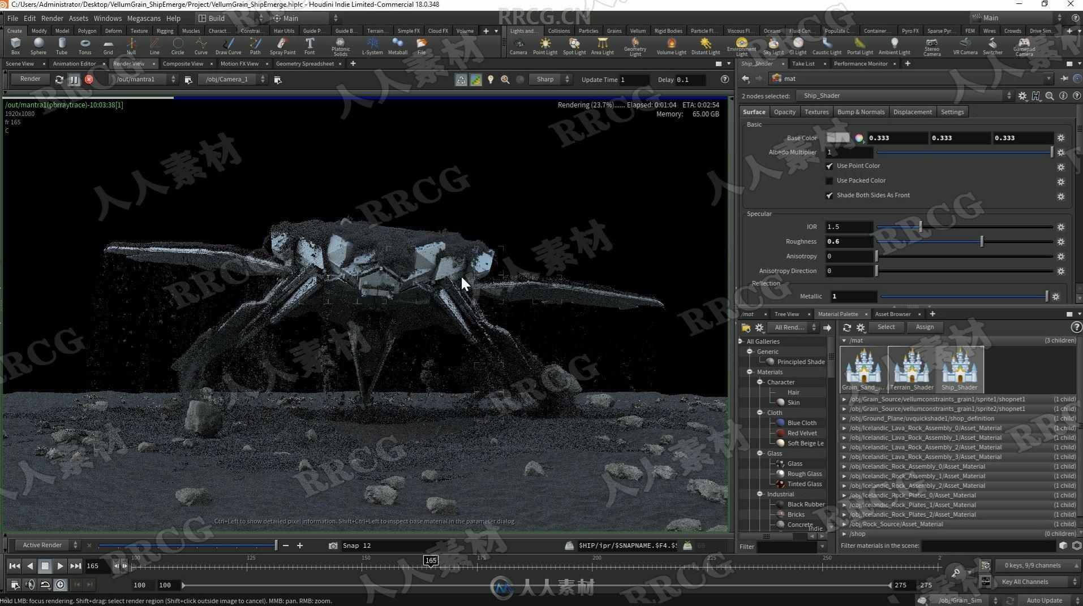Click the Select button in Material Palette
Screen dimensions: 1083x606
point(886,327)
